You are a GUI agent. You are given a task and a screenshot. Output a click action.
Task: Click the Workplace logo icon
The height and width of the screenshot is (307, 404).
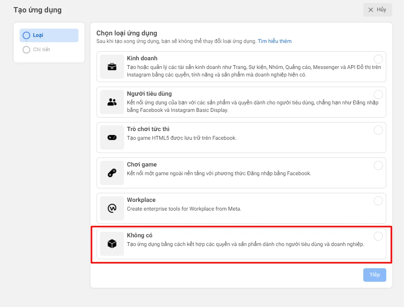click(112, 208)
